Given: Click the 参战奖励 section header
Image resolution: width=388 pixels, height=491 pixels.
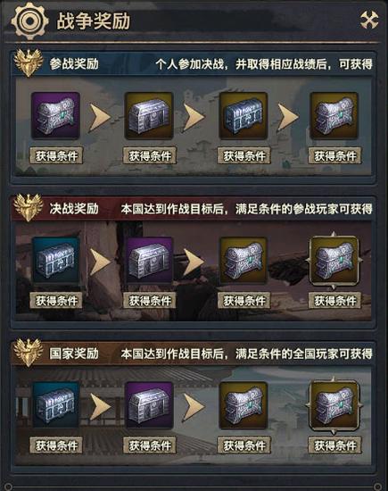Looking at the screenshot, I should tap(74, 64).
